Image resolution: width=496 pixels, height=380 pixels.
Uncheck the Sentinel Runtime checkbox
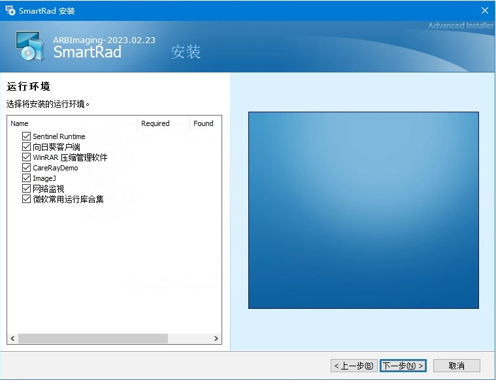point(27,136)
